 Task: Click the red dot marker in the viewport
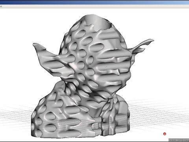pos(165,134)
